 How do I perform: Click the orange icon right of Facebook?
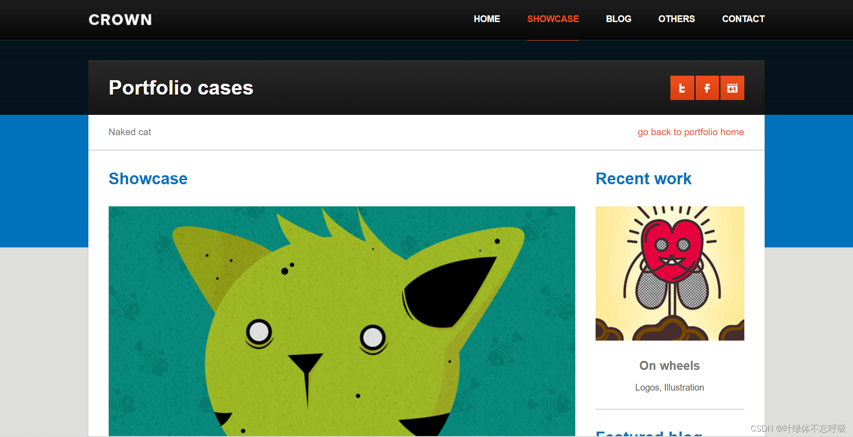point(732,88)
